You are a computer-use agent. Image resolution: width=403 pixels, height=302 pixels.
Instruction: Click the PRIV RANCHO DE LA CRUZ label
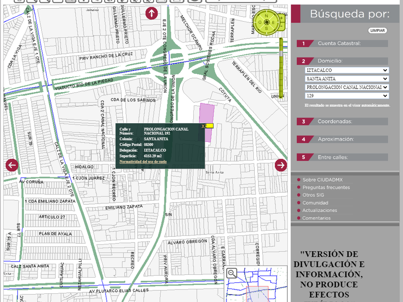(106, 56)
